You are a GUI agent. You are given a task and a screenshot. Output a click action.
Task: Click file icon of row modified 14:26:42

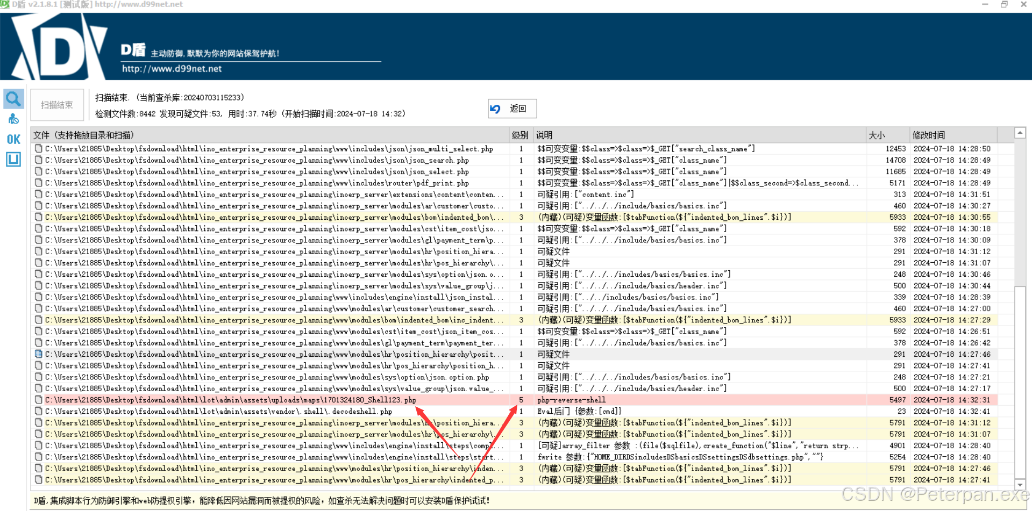click(x=38, y=342)
